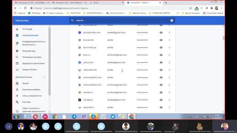
Task: Open Viber from the taskbar
Action: tap(84, 117)
